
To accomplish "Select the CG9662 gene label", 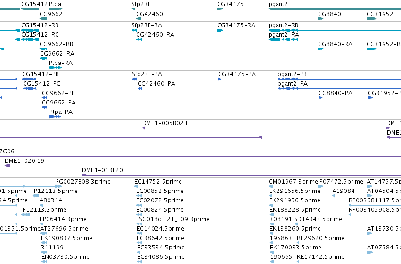I will (x=51, y=14).
